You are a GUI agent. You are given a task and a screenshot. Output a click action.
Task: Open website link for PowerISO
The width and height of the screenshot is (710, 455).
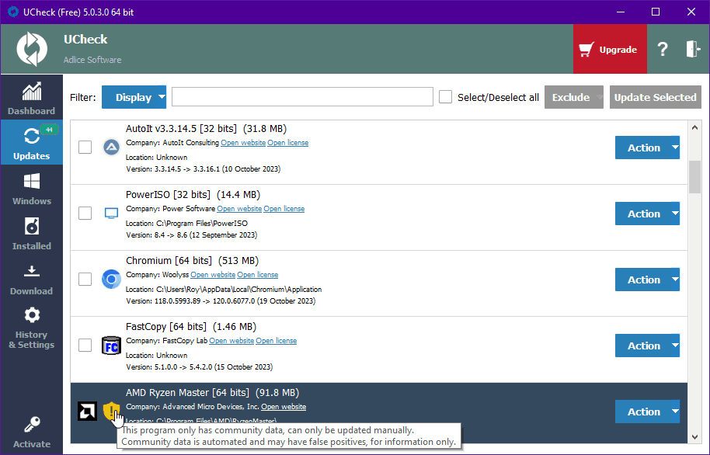coord(239,208)
